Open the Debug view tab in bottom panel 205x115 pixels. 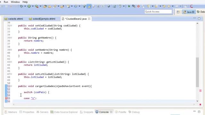pos(134,112)
